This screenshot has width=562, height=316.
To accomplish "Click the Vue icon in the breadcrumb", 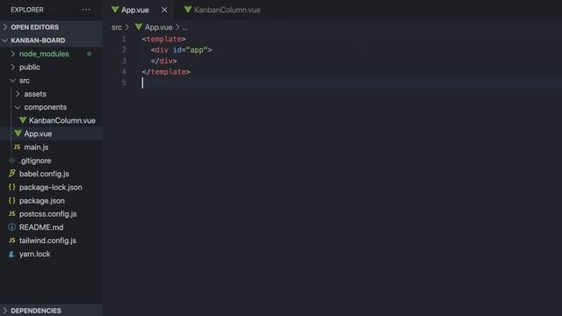I will click(x=139, y=27).
